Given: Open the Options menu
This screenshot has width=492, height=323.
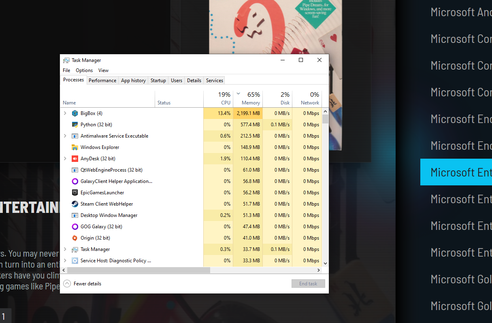Looking at the screenshot, I should coord(84,70).
